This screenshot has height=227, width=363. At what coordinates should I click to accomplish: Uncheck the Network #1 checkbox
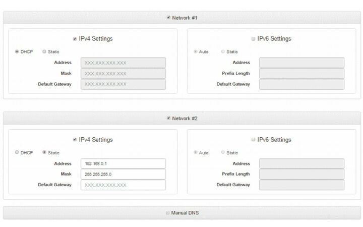[168, 18]
